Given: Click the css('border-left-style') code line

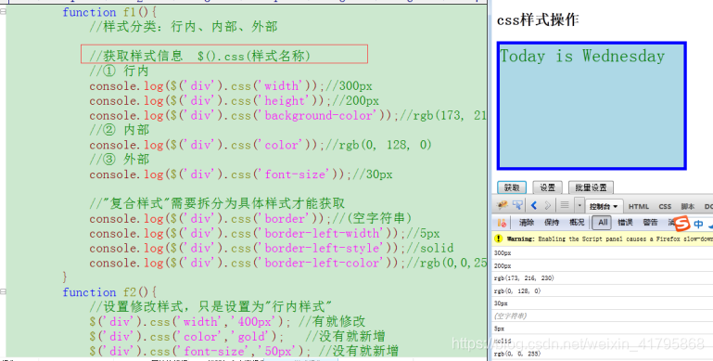Looking at the screenshot, I should [271, 249].
